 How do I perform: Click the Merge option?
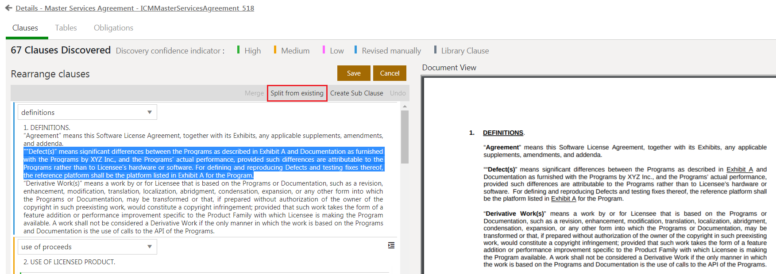254,93
